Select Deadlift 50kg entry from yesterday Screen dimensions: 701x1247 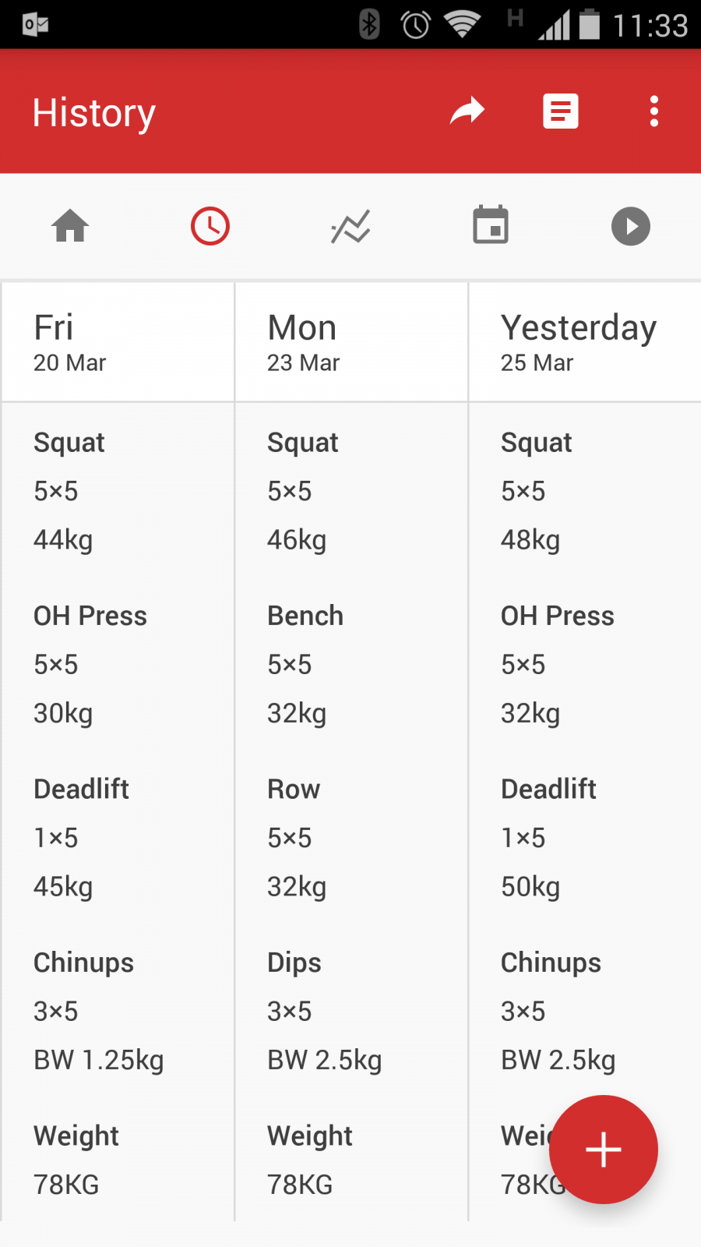point(548,838)
